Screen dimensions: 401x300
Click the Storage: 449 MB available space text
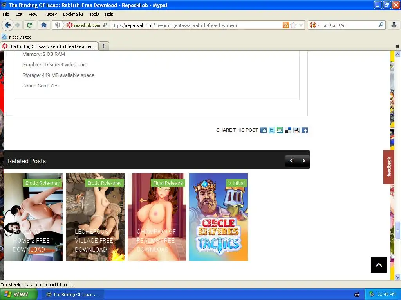click(x=58, y=75)
